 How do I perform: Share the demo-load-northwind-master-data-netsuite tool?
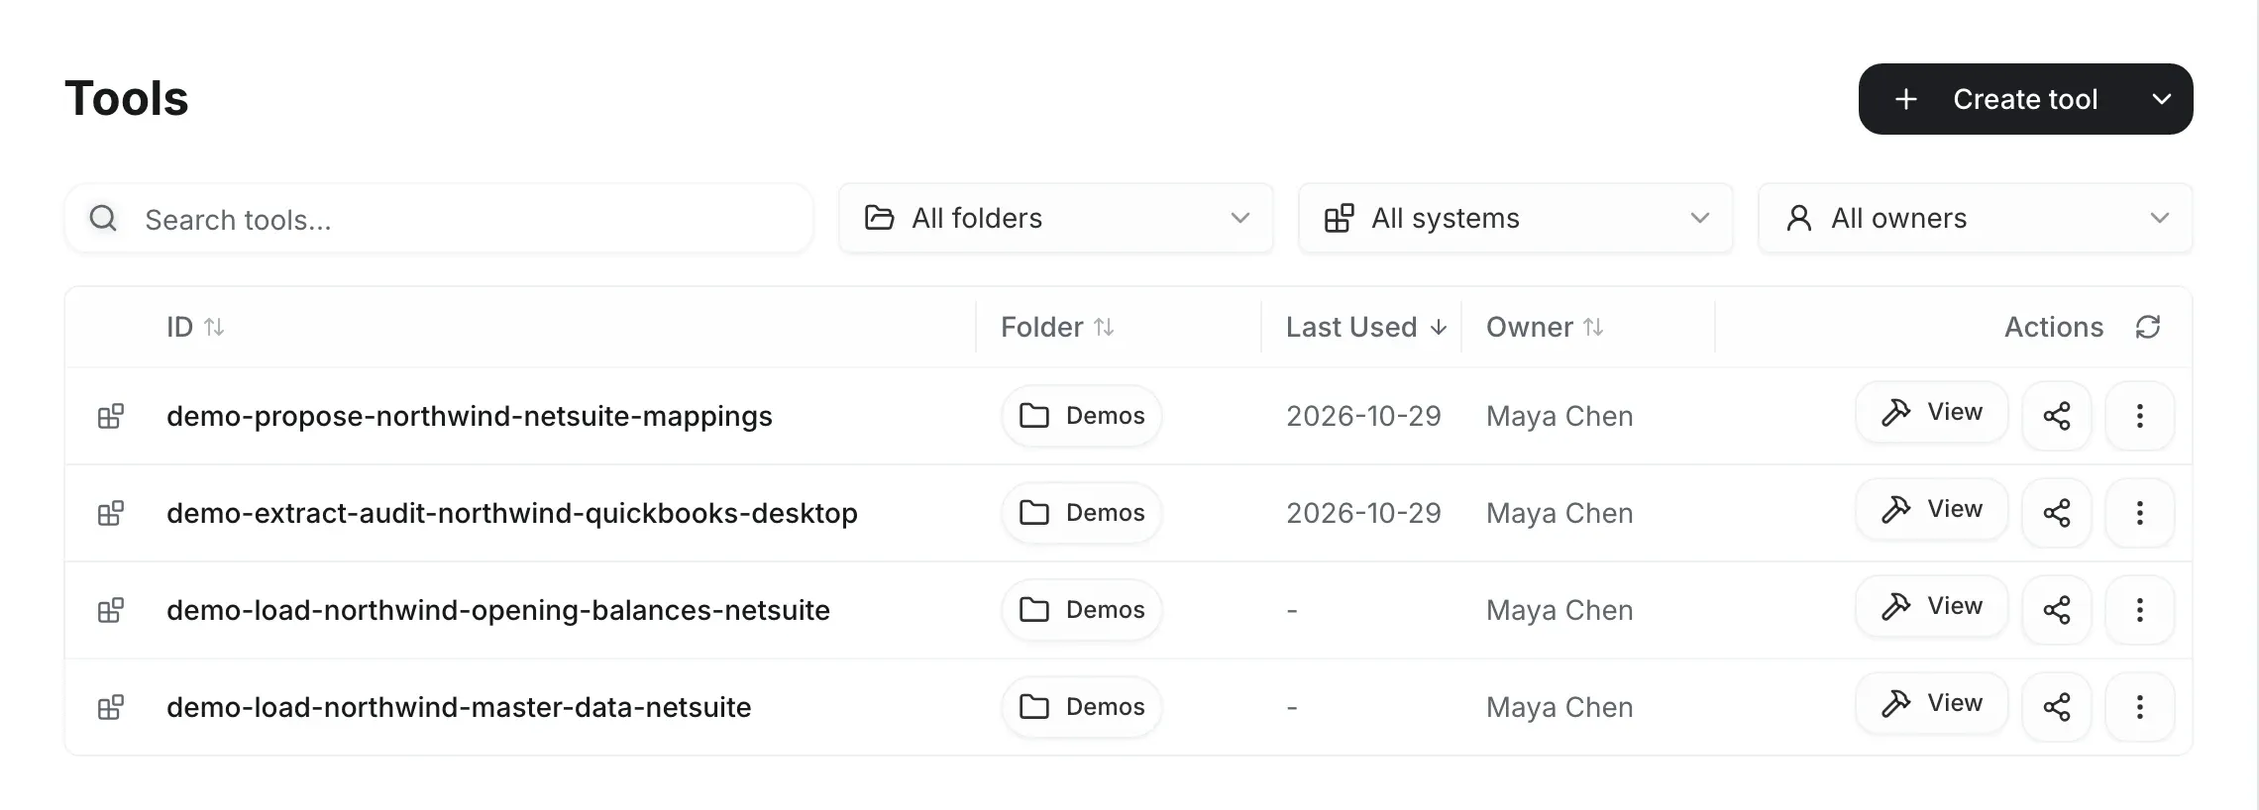(x=2056, y=707)
